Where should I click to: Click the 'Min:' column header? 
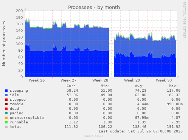coord(105,86)
